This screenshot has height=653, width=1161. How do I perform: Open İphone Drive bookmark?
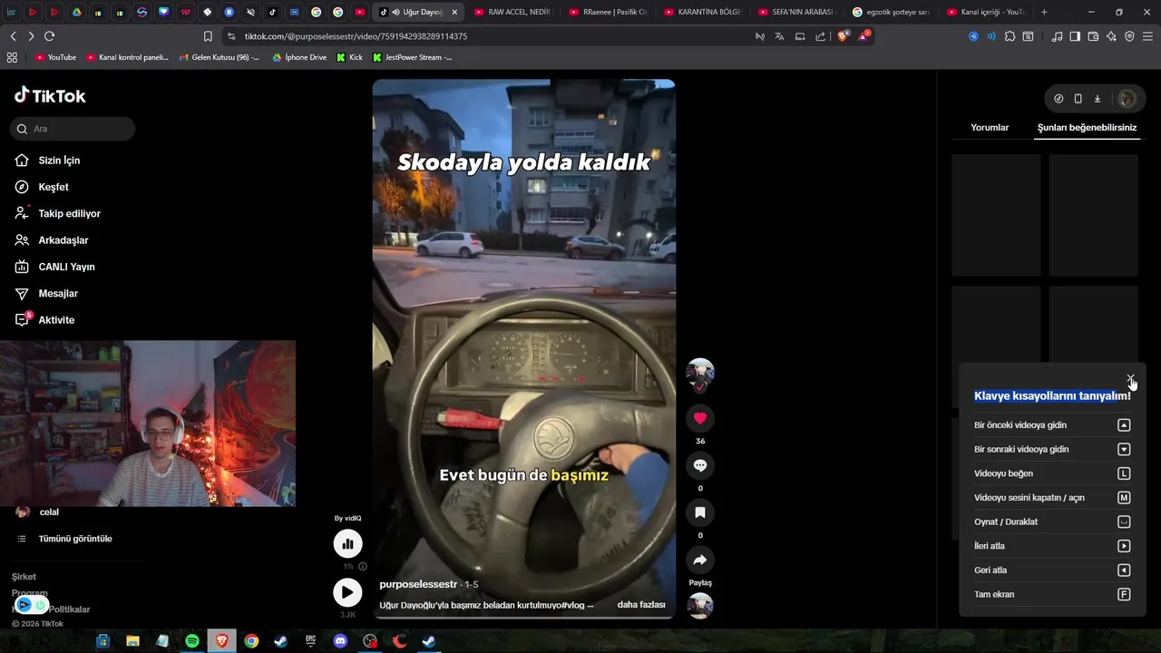pos(299,57)
